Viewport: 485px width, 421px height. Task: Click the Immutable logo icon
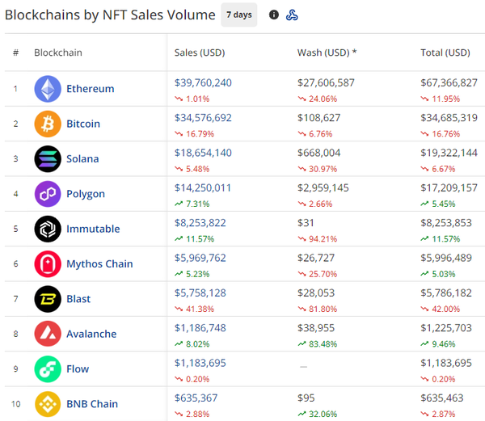48,229
